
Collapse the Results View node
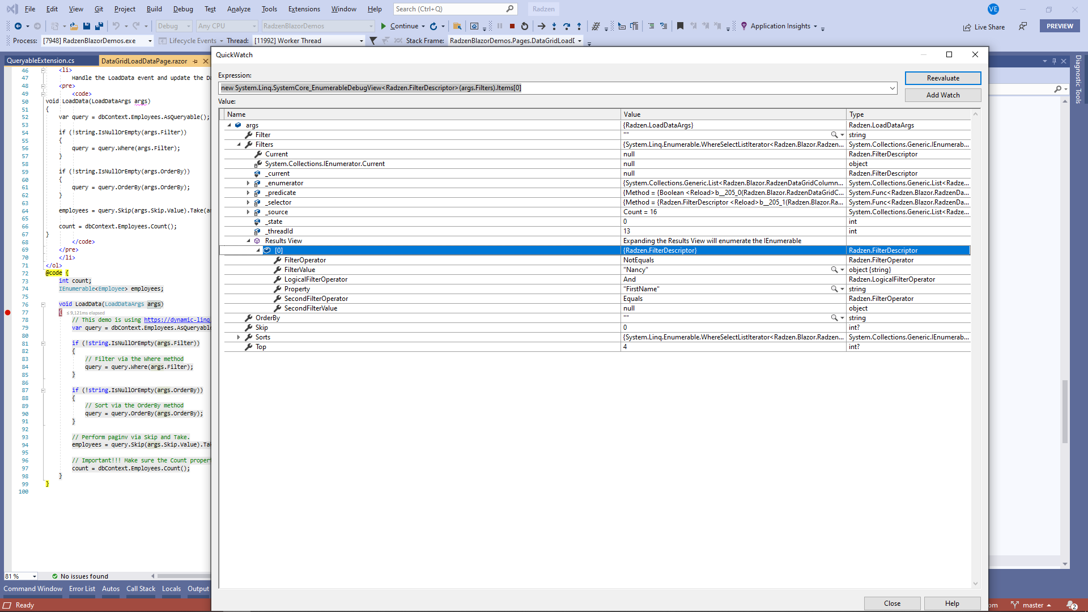tap(248, 241)
